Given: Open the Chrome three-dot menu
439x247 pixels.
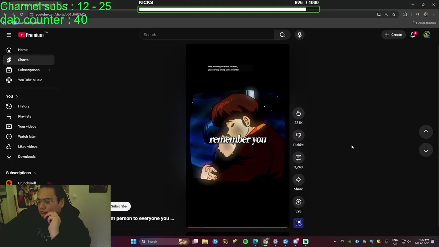Looking at the screenshot, I should click(x=434, y=14).
